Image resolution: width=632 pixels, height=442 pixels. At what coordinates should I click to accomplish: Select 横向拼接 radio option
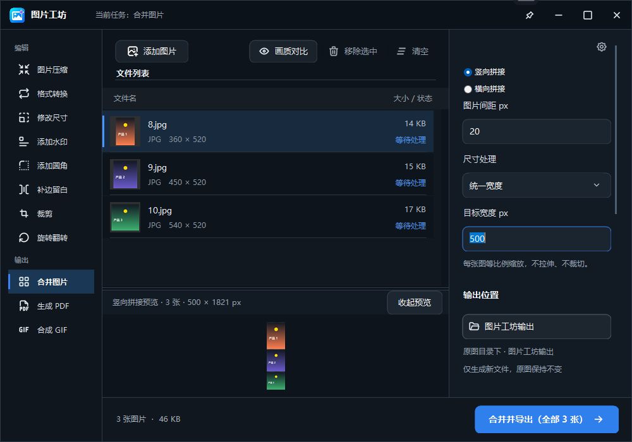[x=484, y=89]
